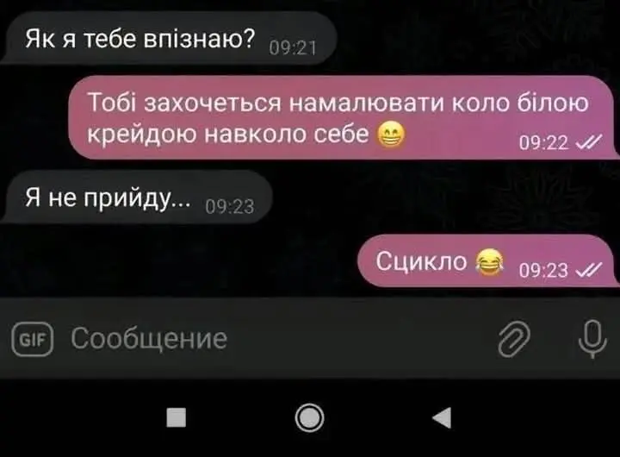Tap the paperclip attach icon
Image resolution: width=620 pixels, height=457 pixels.
coord(513,339)
